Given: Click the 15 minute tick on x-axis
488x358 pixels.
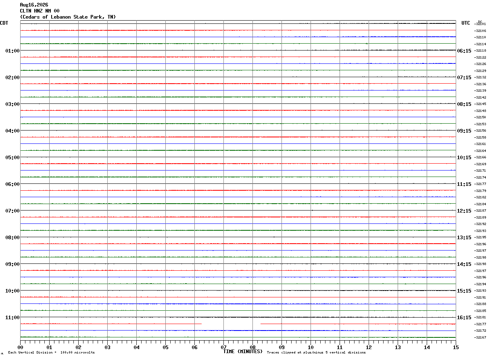Looking at the screenshot, I should (x=456, y=347).
